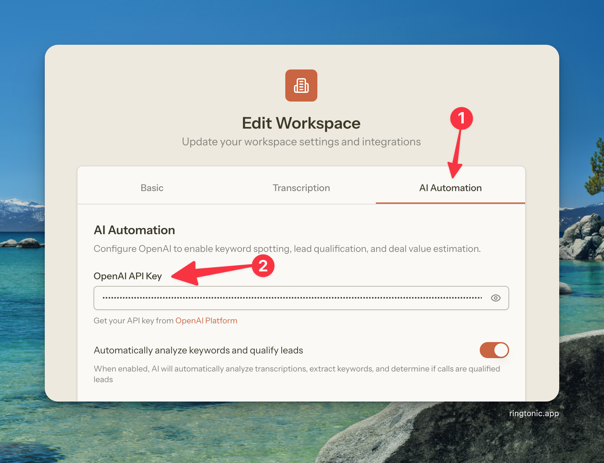Open the OpenAI Platform link
The width and height of the screenshot is (604, 463).
206,321
